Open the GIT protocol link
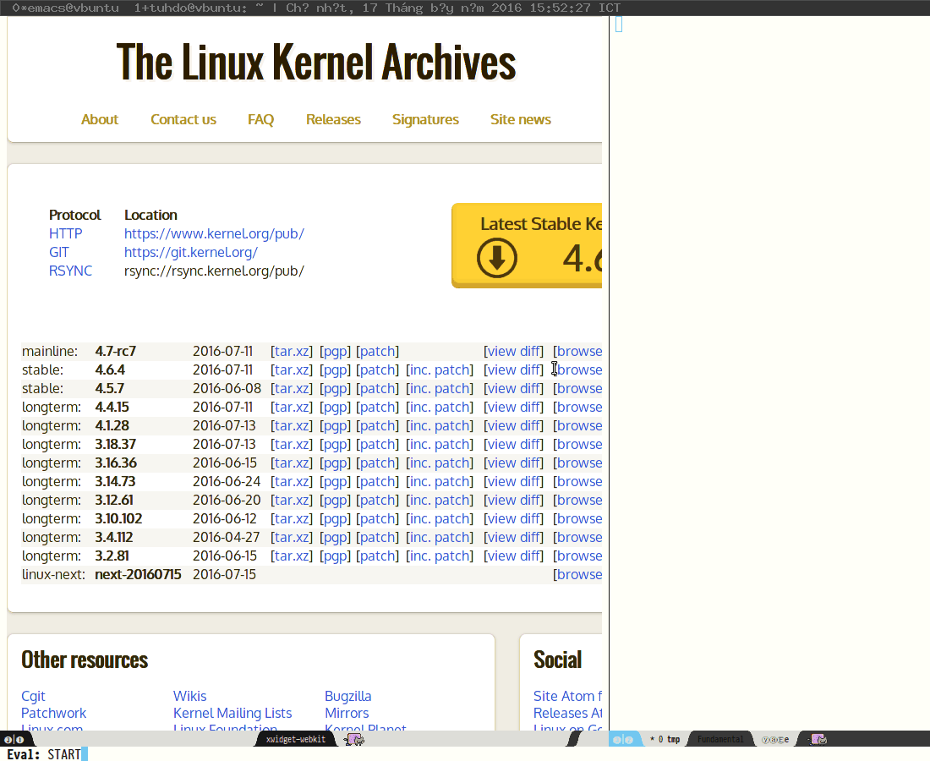 pos(58,252)
